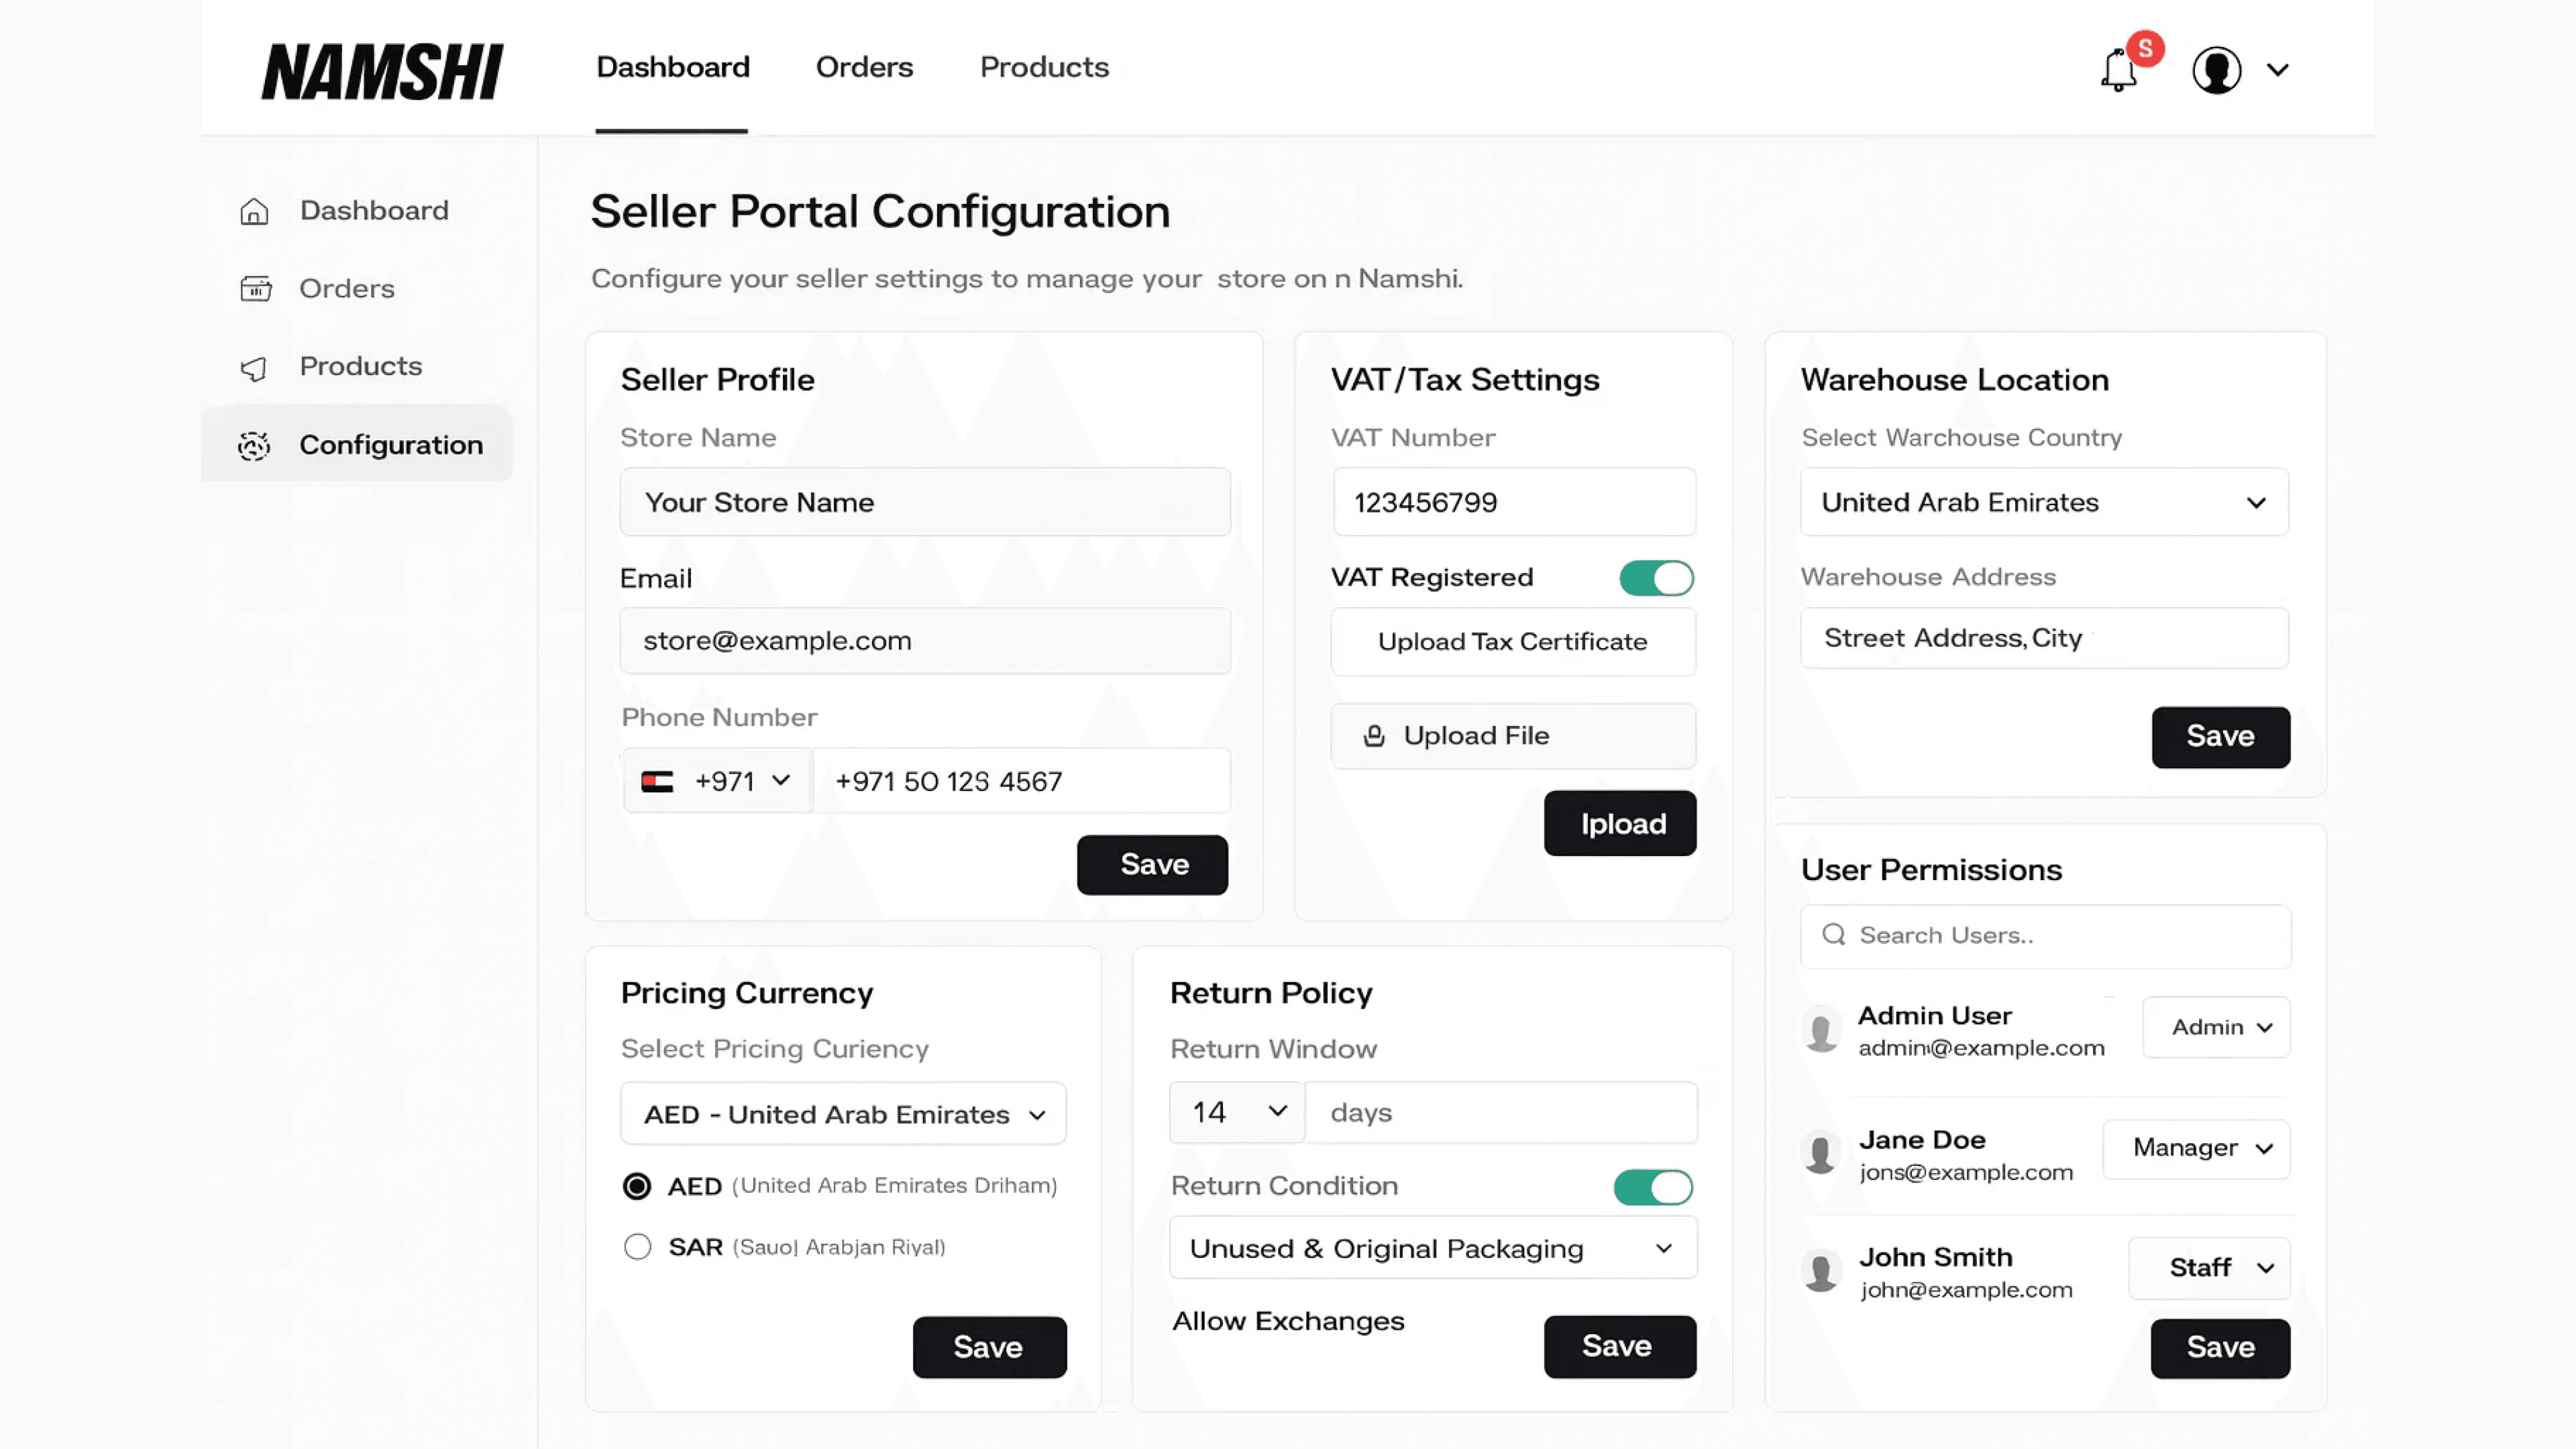2576x1449 pixels.
Task: Click the Upload File button
Action: [x=1512, y=736]
